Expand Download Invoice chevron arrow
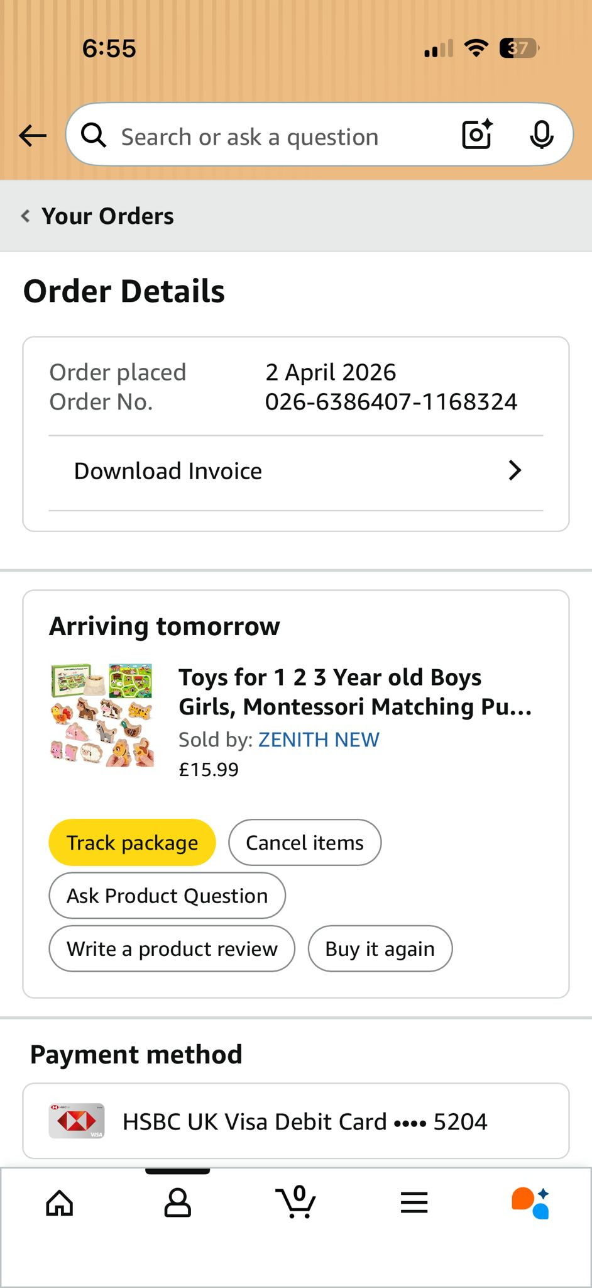This screenshot has height=1288, width=592. [515, 470]
